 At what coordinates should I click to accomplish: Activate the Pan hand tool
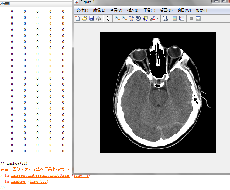coord(131,18)
